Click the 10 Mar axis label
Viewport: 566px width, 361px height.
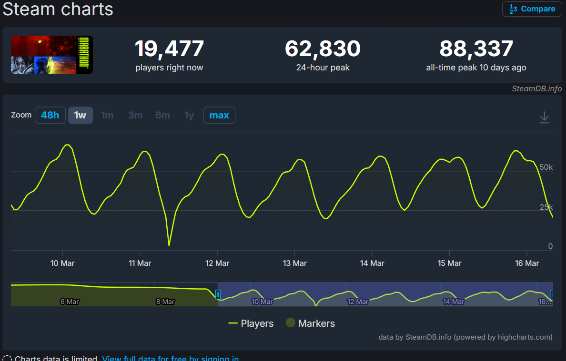(x=62, y=263)
